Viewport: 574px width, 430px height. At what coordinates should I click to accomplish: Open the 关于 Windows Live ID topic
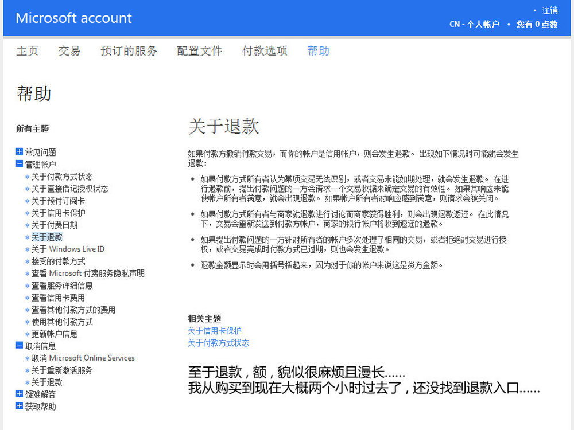coord(68,249)
